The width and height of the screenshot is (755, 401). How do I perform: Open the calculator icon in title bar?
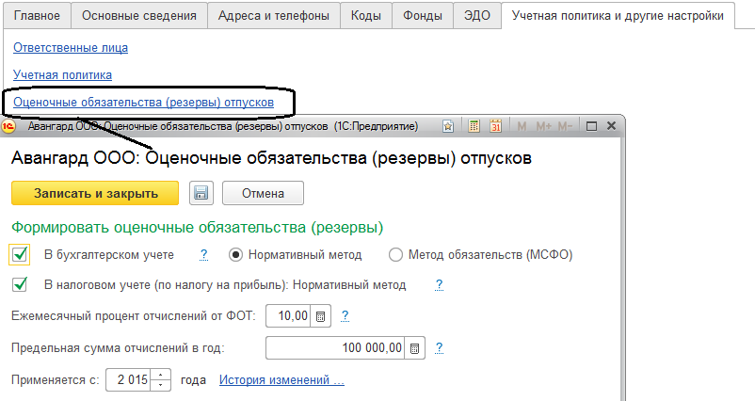(x=474, y=126)
